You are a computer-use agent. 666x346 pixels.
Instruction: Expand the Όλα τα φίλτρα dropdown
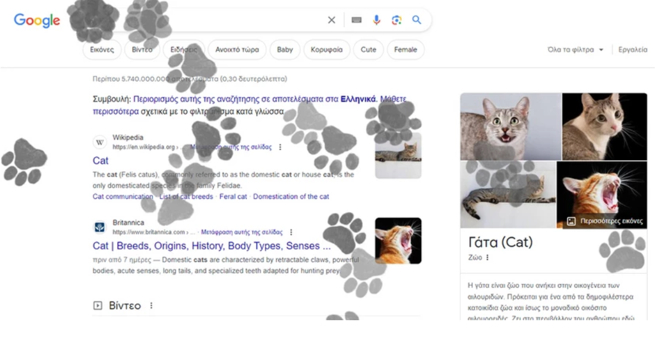(x=576, y=50)
